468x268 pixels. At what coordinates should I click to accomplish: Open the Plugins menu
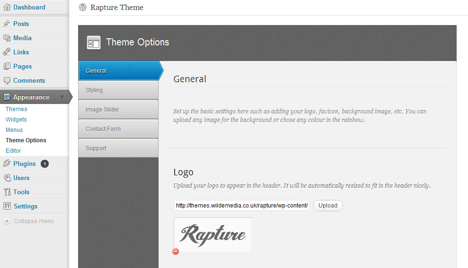[25, 164]
